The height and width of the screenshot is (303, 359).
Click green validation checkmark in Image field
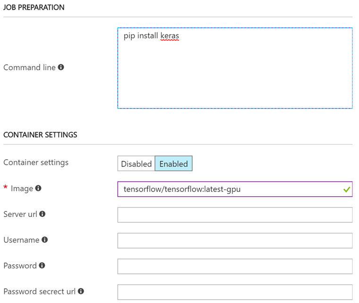[x=347, y=189]
